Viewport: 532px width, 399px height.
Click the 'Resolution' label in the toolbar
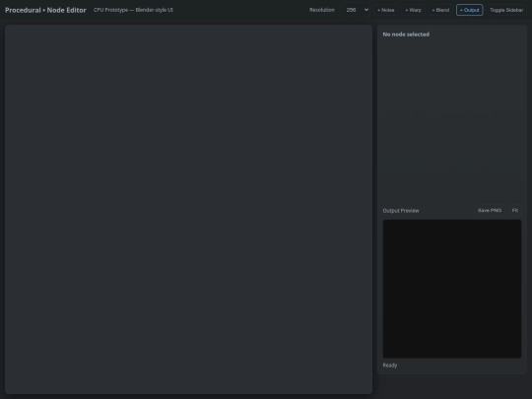(x=321, y=10)
